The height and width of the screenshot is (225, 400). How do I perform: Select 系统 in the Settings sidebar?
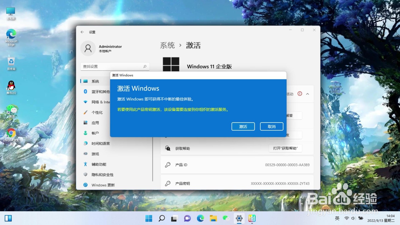point(95,81)
